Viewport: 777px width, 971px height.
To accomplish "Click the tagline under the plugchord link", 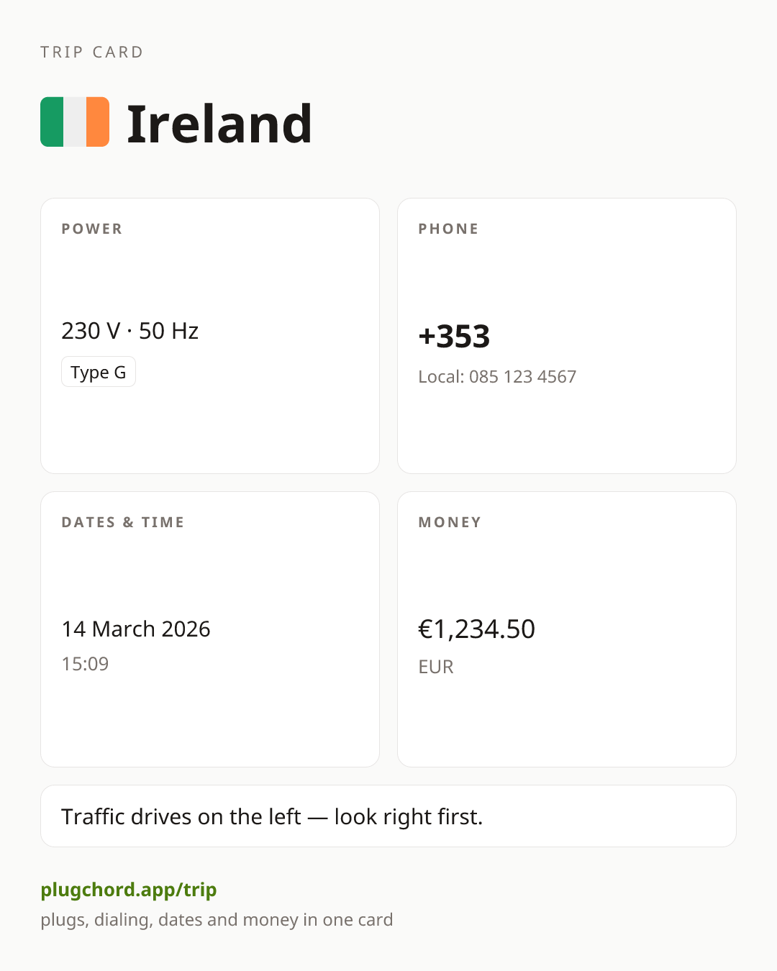I will pos(217,920).
